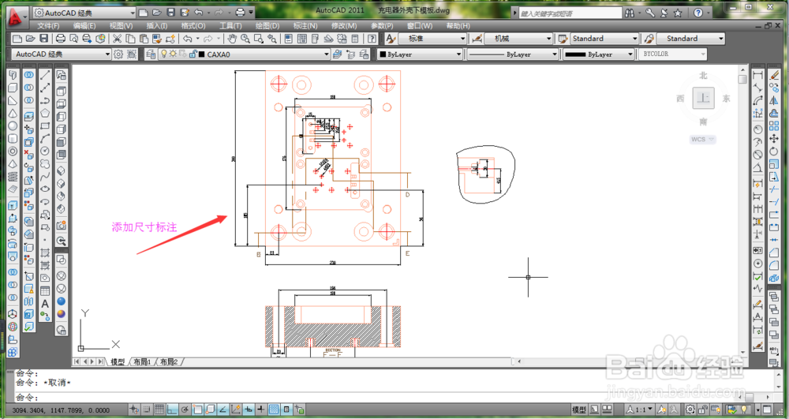Click the Zoom Realtime magnifier icon
Image resolution: width=789 pixels, height=419 pixels.
[x=245, y=39]
